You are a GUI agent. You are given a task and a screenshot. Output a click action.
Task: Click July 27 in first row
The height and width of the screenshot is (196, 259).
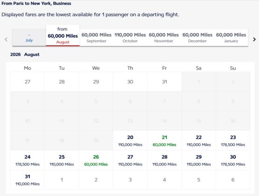[28, 82]
